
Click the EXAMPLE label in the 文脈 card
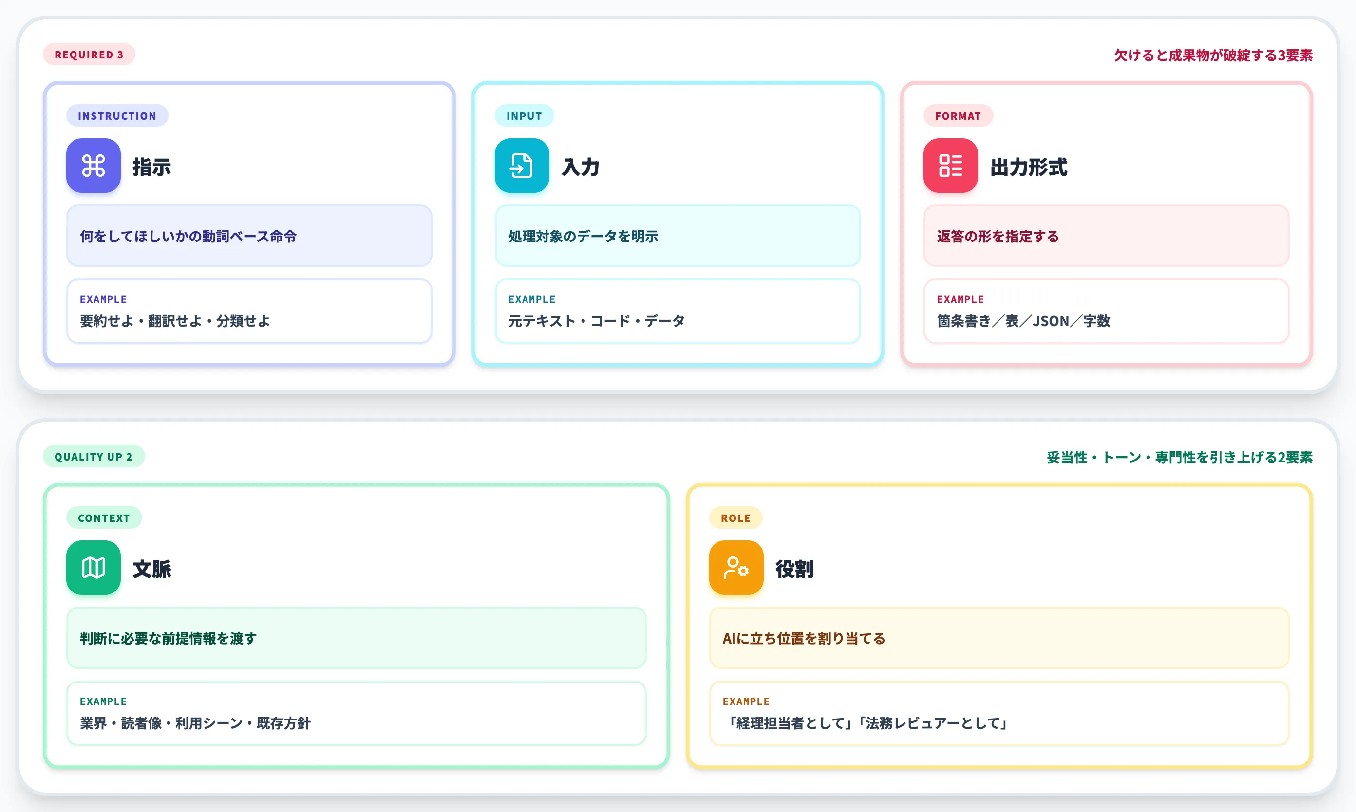pyautogui.click(x=103, y=701)
